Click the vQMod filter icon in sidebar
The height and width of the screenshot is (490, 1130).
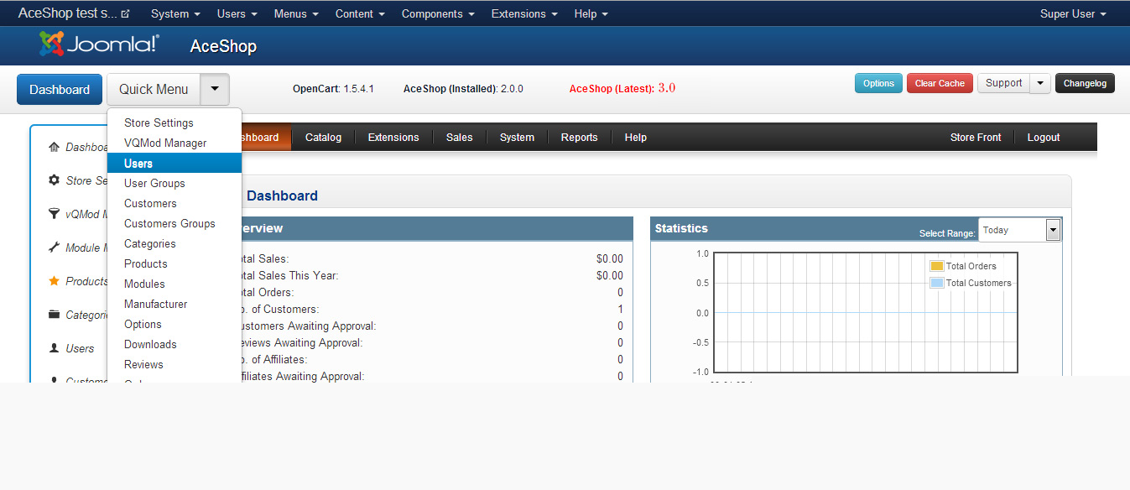[55, 214]
